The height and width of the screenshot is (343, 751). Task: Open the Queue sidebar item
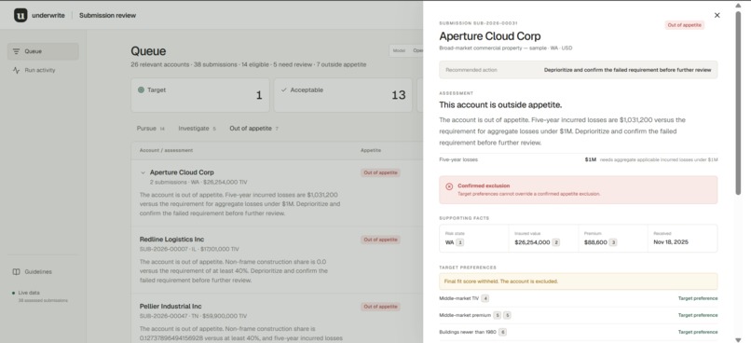pyautogui.click(x=43, y=51)
